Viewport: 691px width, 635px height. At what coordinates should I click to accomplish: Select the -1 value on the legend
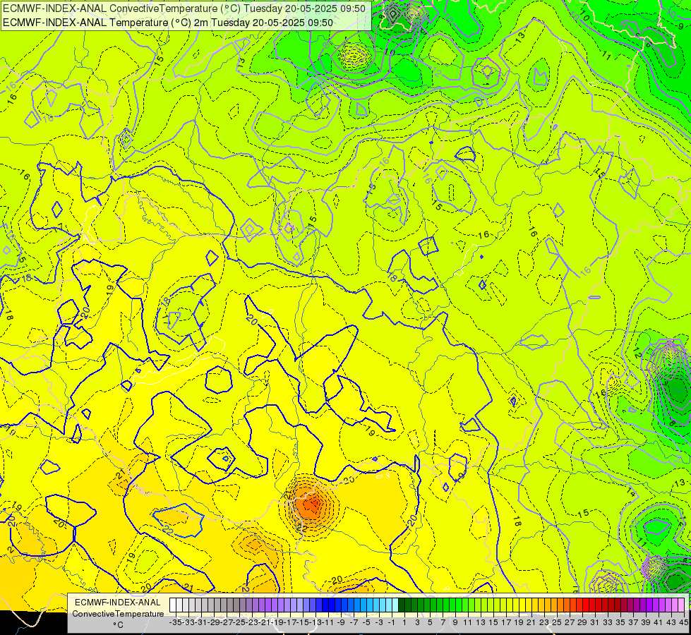tap(391, 622)
